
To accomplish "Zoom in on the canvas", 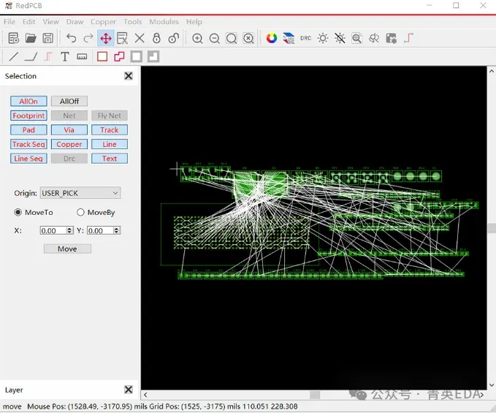I will (x=197, y=38).
